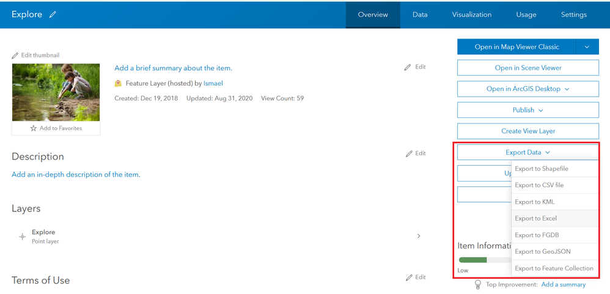Expand the Open in Map Viewer Classic arrow
610x294 pixels.
(x=587, y=47)
